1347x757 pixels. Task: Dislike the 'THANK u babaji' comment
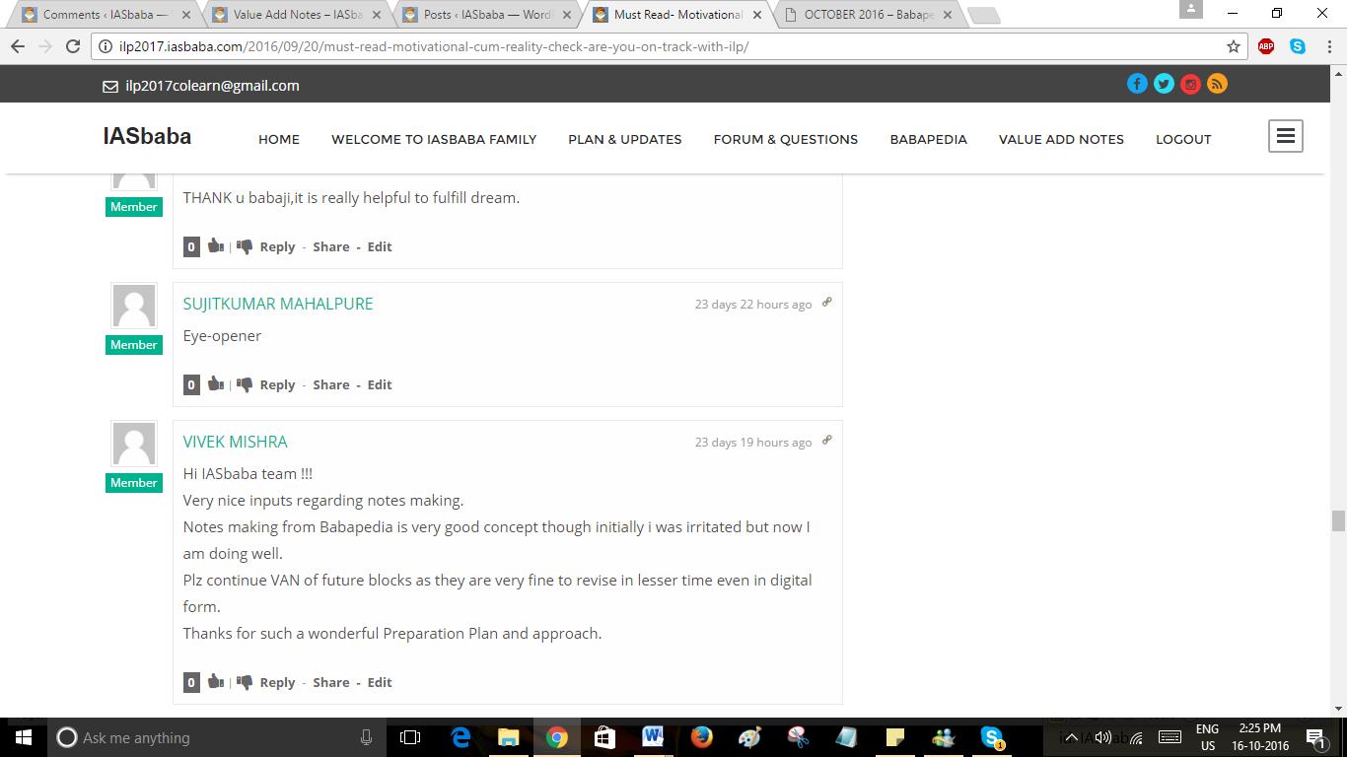tap(245, 246)
